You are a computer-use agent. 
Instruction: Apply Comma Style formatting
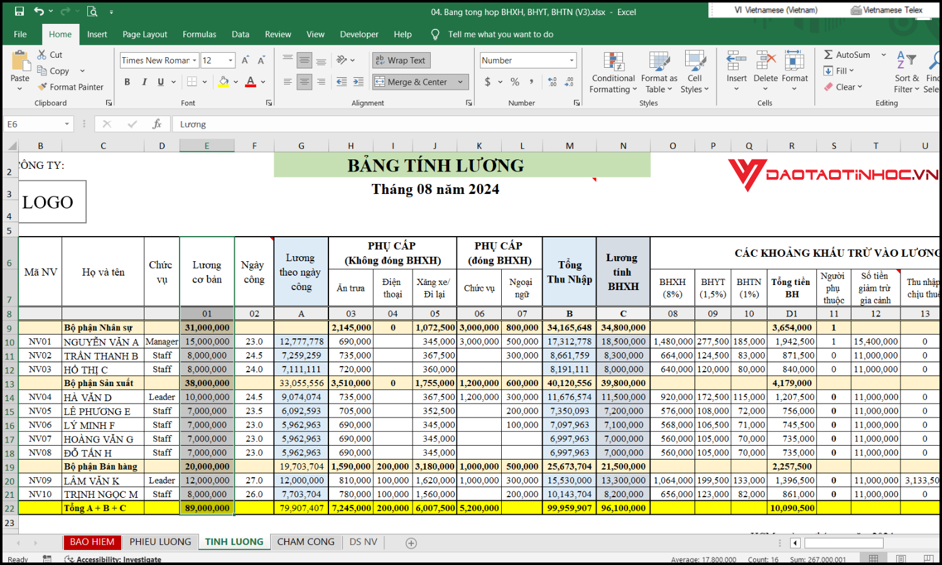[x=532, y=82]
